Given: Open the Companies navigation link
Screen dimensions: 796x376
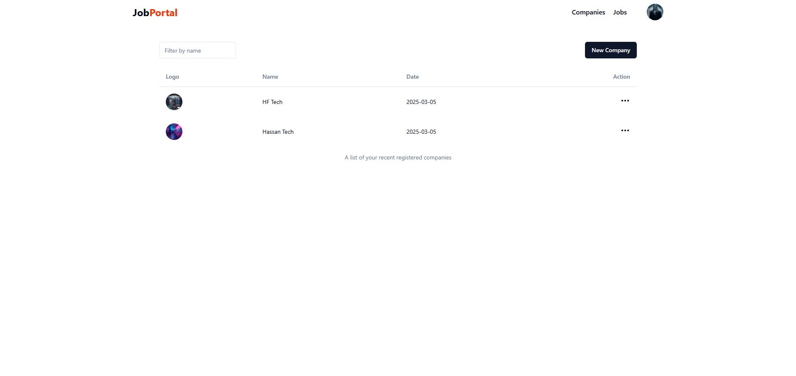Looking at the screenshot, I should pyautogui.click(x=588, y=12).
